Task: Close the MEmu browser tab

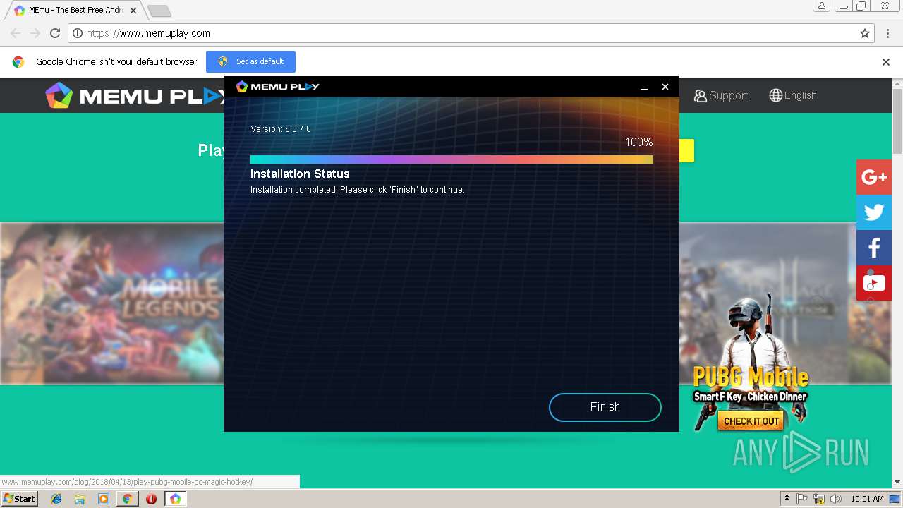Action: [133, 11]
